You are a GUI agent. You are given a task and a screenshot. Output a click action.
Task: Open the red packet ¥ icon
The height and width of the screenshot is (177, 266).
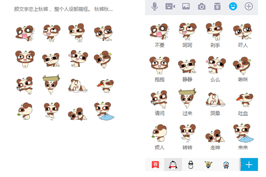pyautogui.click(x=217, y=6)
